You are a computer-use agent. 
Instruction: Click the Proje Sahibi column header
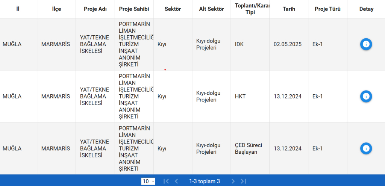134,9
